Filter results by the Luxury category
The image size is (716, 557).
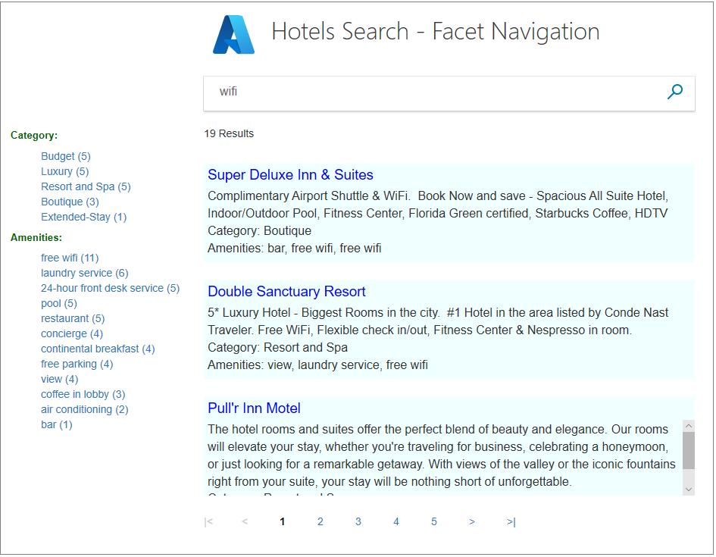tap(64, 171)
